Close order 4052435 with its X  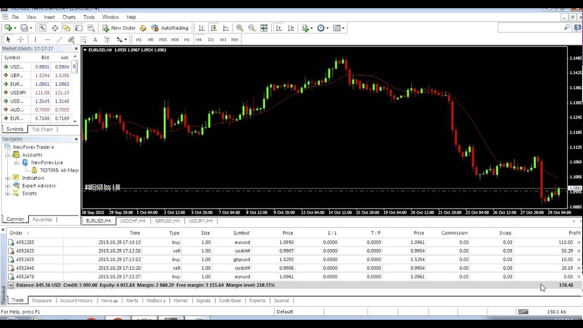click(579, 260)
